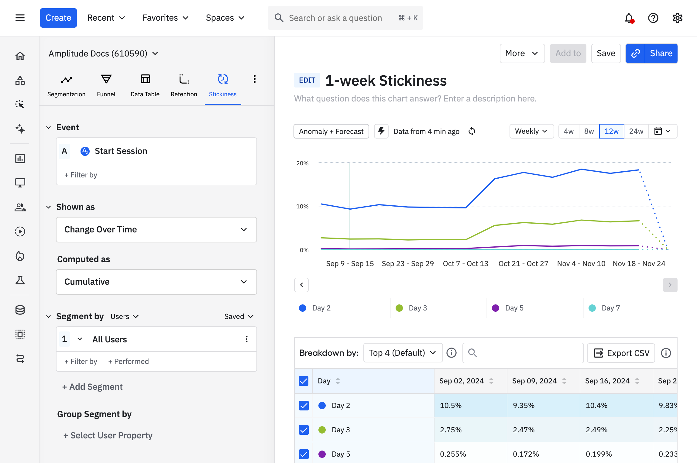The image size is (697, 463).
Task: Click the search field in the breakdown panel
Action: (523, 353)
